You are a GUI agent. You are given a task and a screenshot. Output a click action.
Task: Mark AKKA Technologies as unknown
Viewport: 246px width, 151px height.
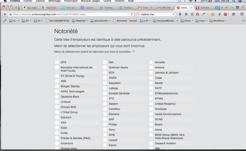(57, 91)
